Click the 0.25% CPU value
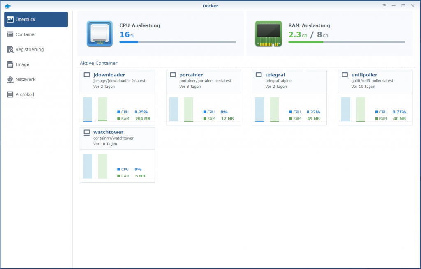This screenshot has height=269, width=421. click(x=141, y=112)
